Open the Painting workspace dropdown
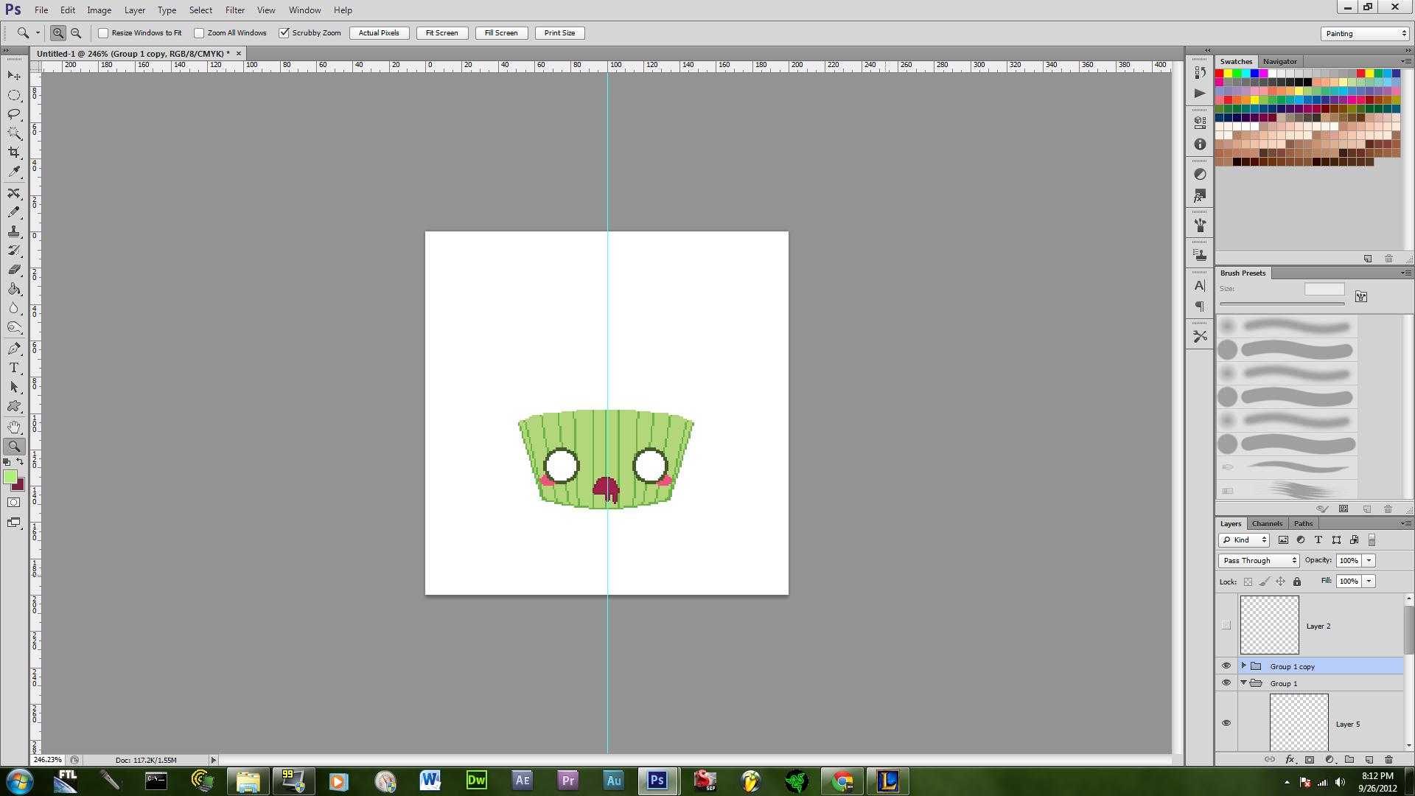1415x796 pixels. point(1365,33)
